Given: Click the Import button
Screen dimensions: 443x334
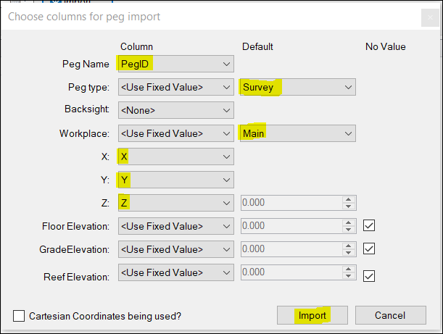Looking at the screenshot, I should pyautogui.click(x=312, y=315).
